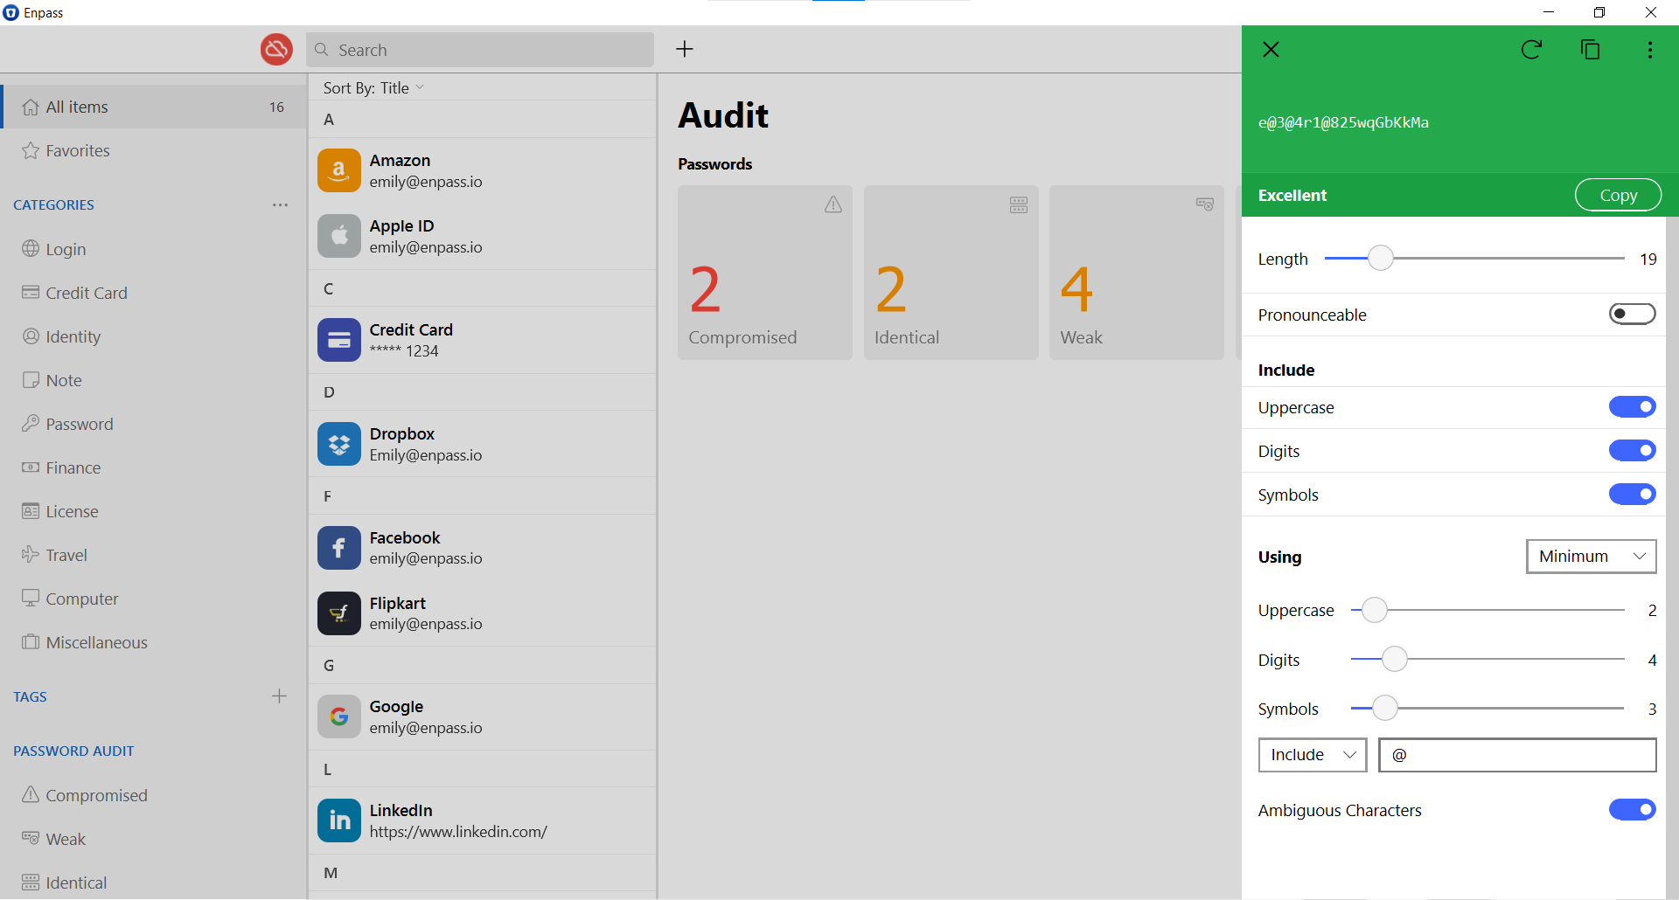Open Identical under Password Audit
This screenshot has height=900, width=1679.
coord(154,883)
